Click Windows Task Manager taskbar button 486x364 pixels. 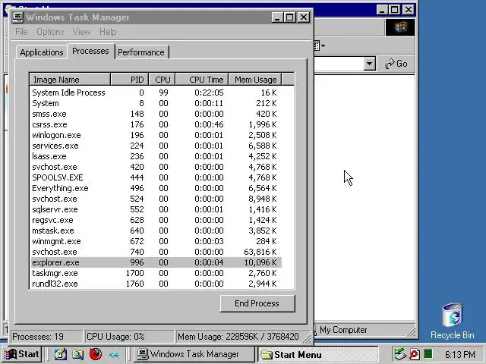(194, 354)
